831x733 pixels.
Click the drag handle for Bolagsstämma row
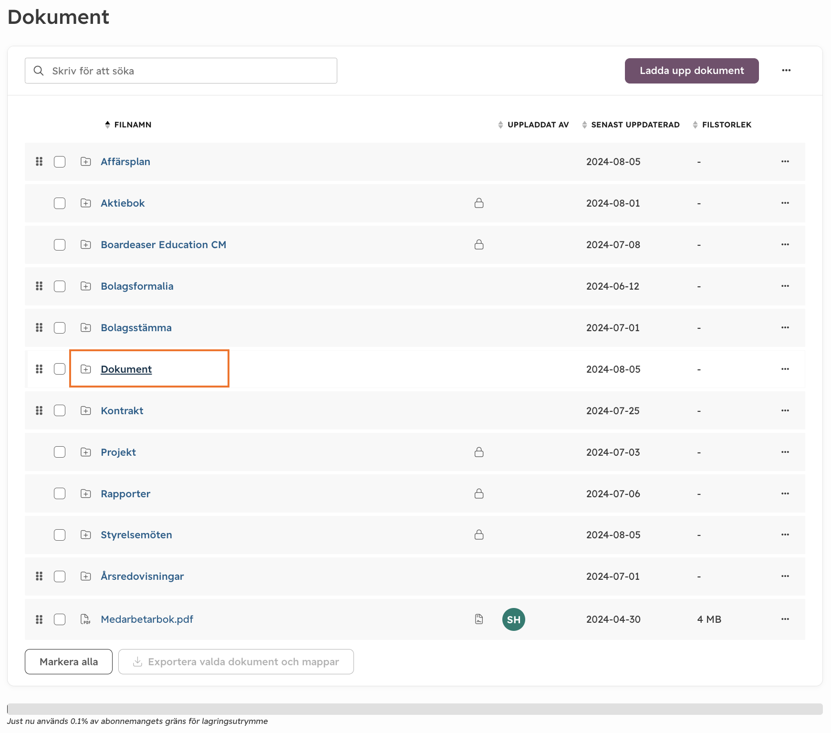tap(39, 328)
